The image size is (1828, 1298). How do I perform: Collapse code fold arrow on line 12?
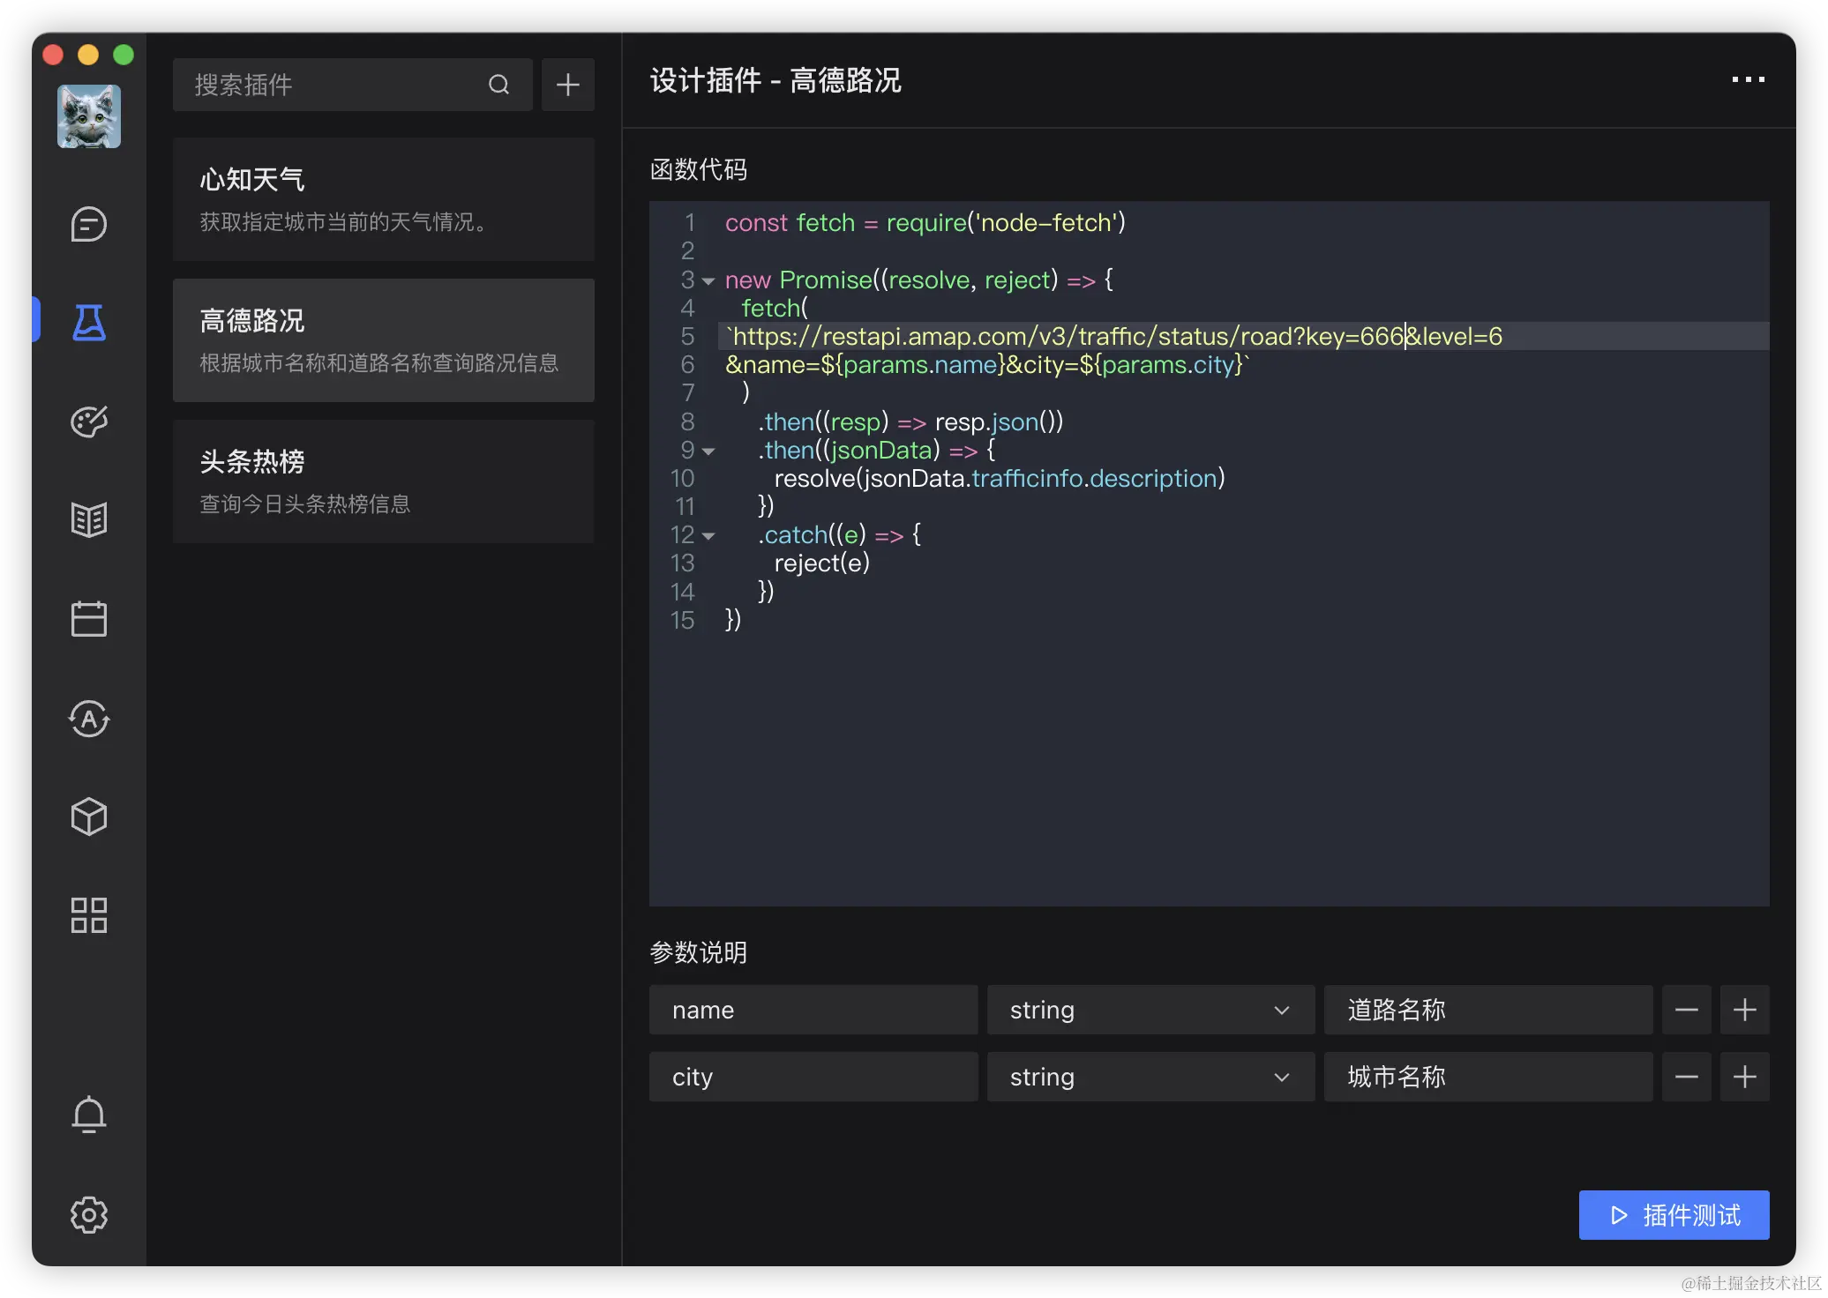708,535
